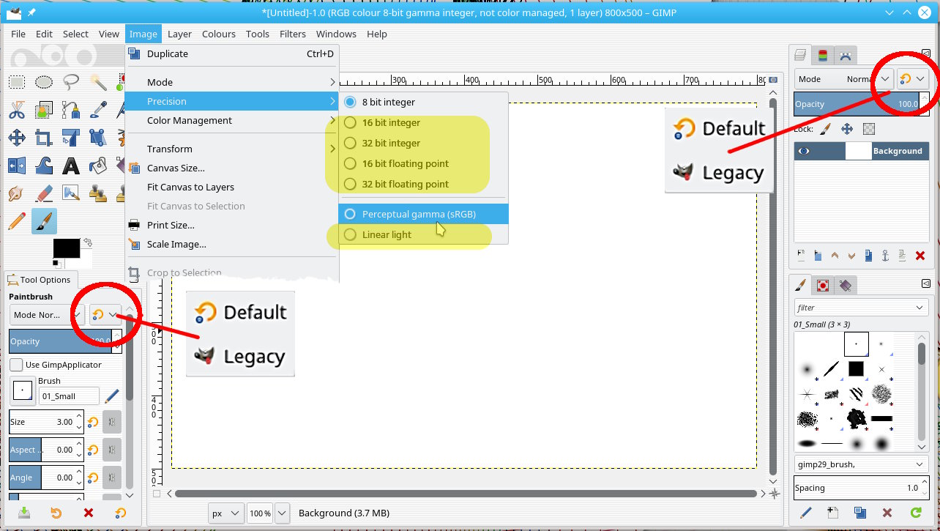
Task: Open Layers dock tab configuration menu
Action: 926,54
